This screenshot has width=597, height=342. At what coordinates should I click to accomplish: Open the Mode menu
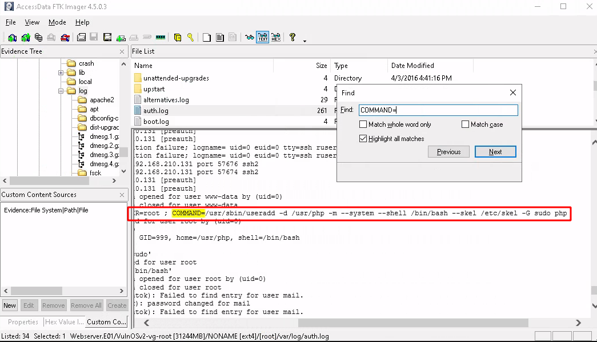(57, 22)
